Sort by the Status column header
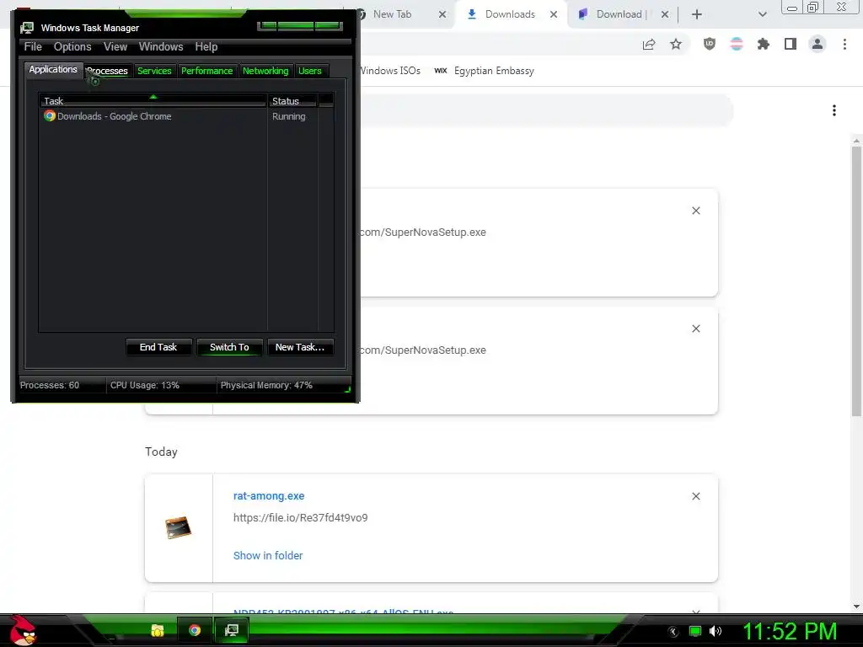The image size is (863, 647). tap(292, 101)
